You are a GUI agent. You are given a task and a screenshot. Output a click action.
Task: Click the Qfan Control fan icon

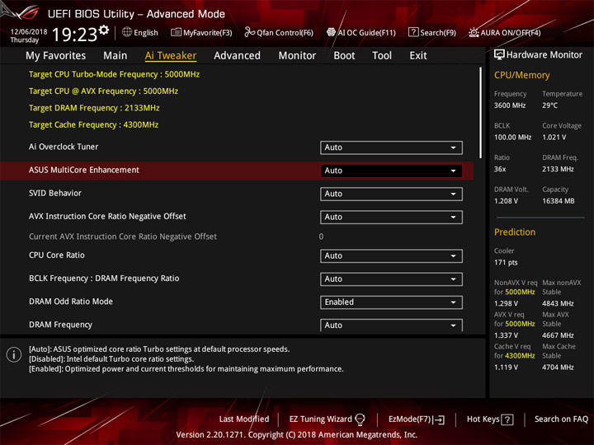point(249,32)
